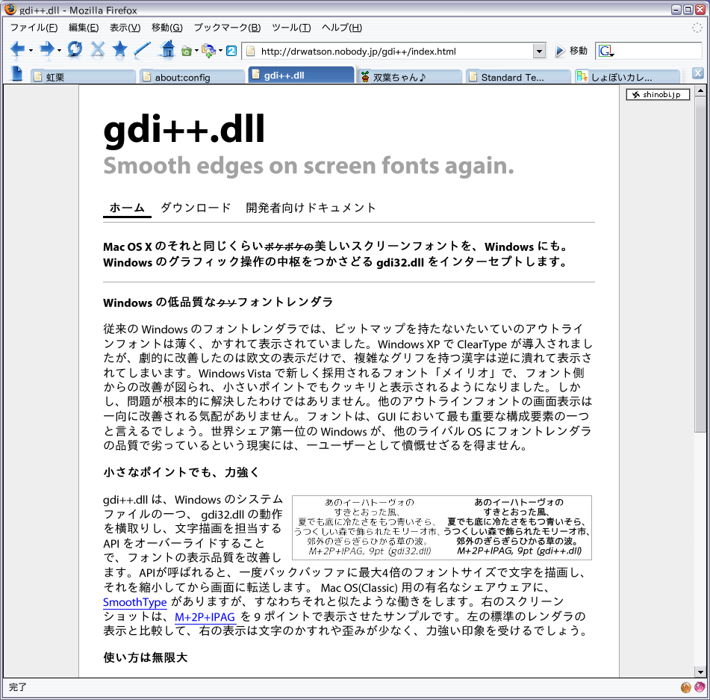Open the ヘルプ menu
Screen dimensions: 710x700
[341, 28]
